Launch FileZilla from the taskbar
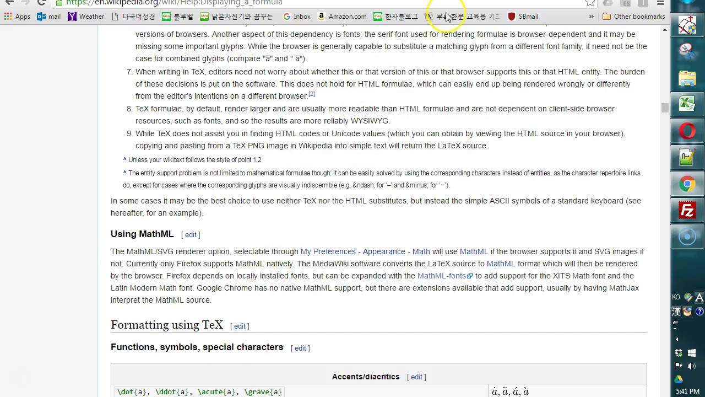Screen dimensions: 705x397 [687, 211]
